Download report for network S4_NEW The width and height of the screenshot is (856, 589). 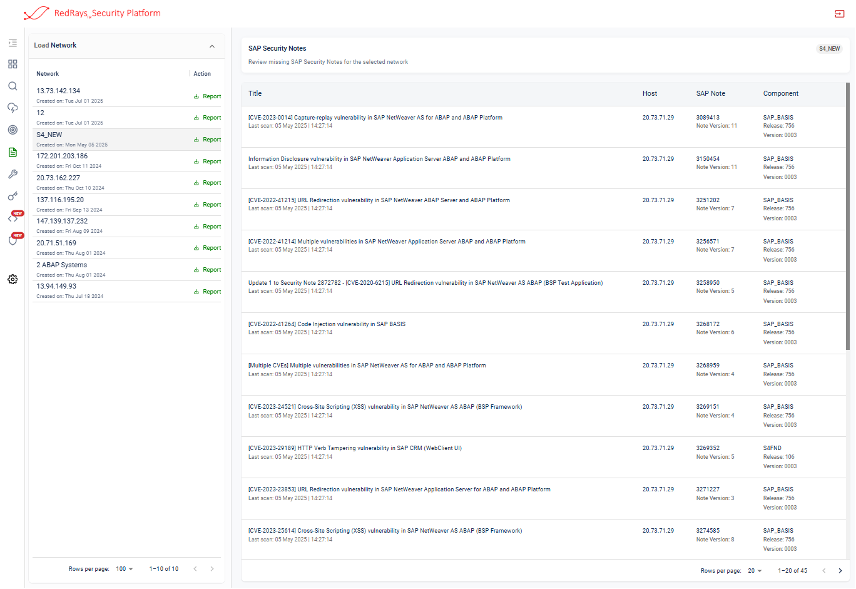pyautogui.click(x=207, y=140)
